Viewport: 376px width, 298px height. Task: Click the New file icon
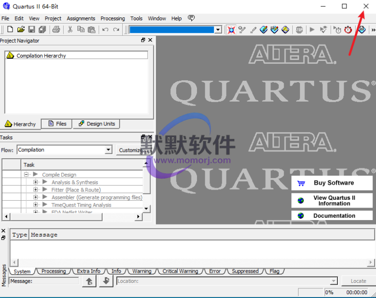[10, 30]
